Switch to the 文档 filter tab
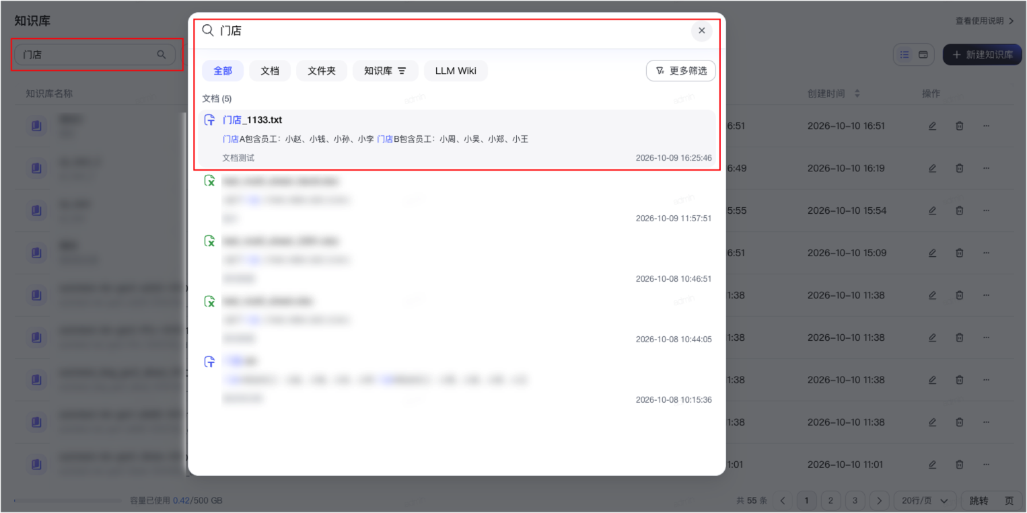 [270, 71]
